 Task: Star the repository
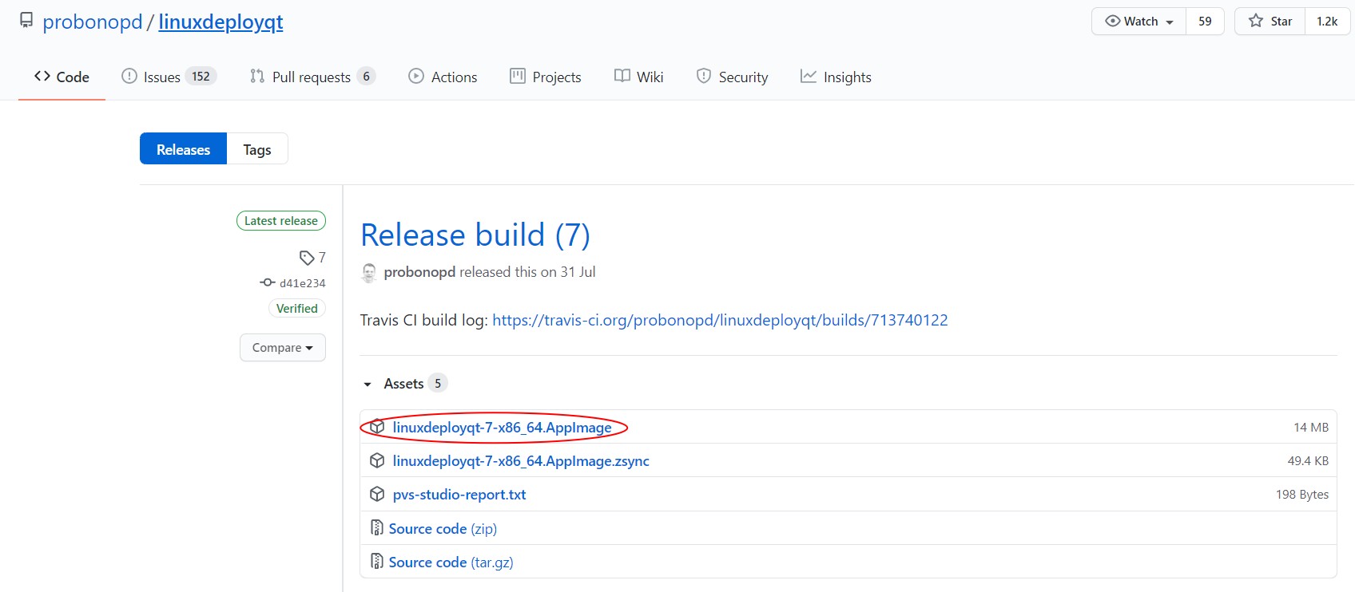(1270, 22)
